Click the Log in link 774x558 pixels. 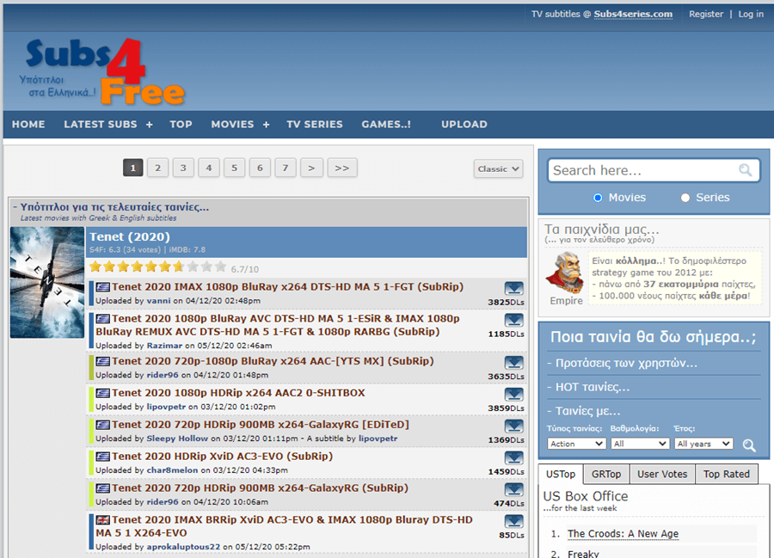coord(751,14)
